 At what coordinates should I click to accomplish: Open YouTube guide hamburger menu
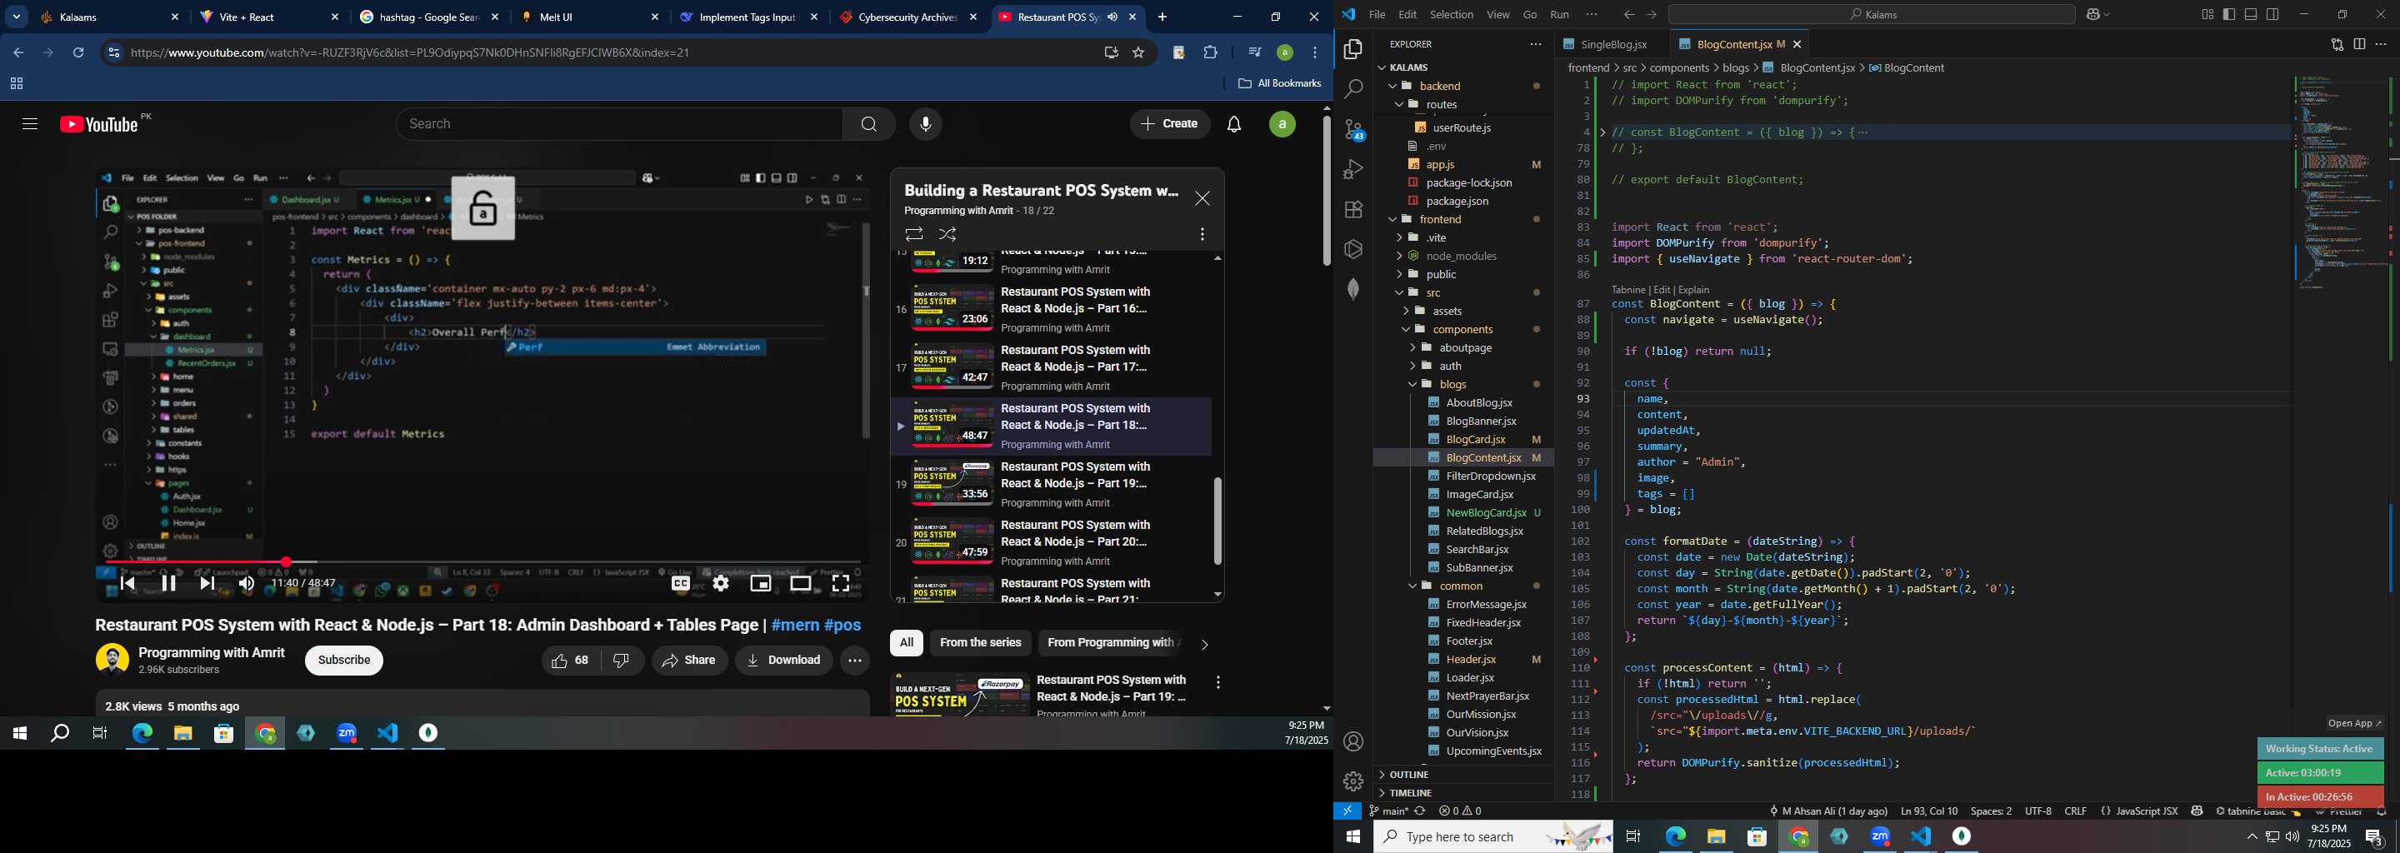pyautogui.click(x=30, y=124)
